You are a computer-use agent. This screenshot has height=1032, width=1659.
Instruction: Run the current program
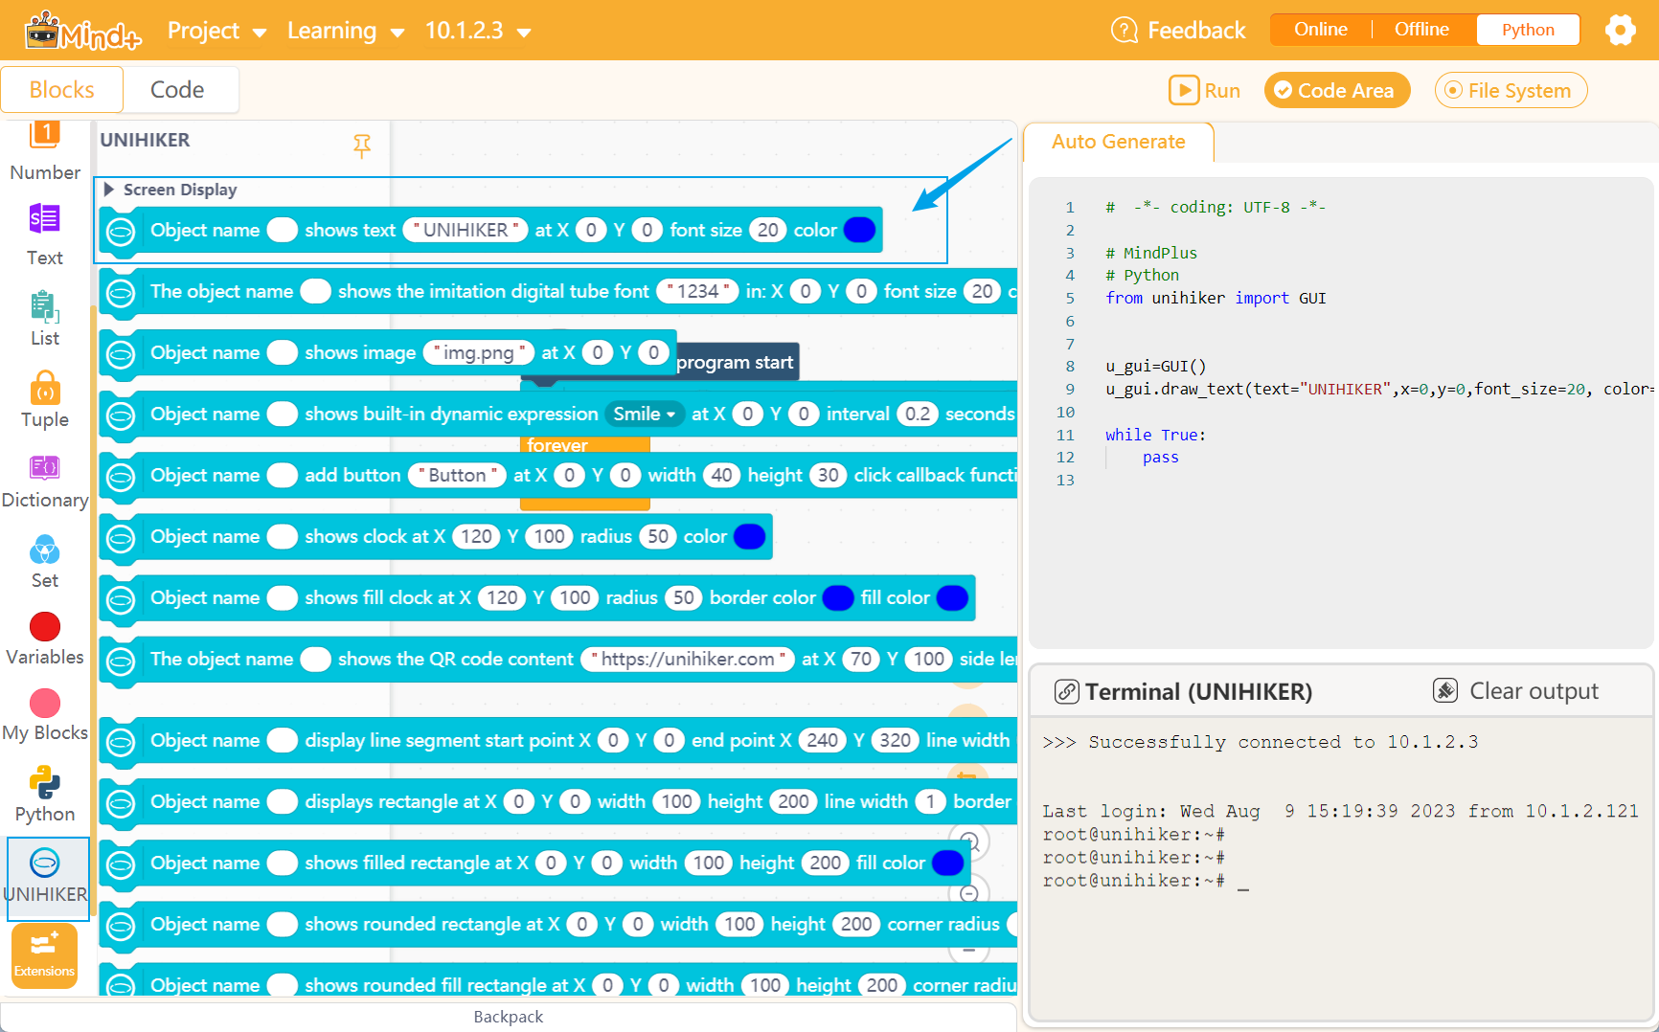click(1204, 90)
